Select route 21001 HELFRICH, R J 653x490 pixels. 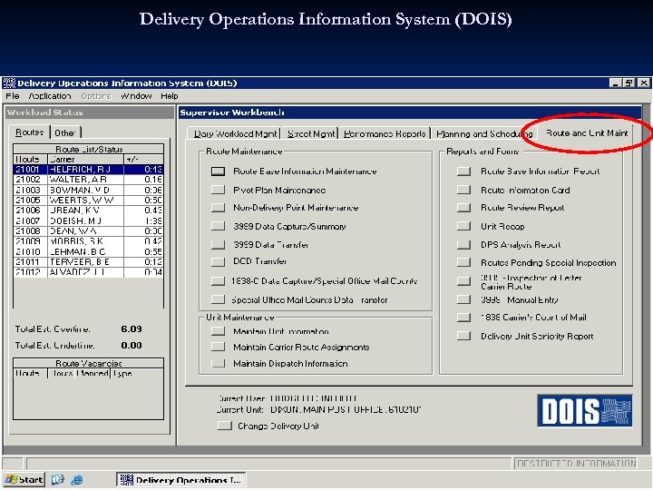point(88,170)
